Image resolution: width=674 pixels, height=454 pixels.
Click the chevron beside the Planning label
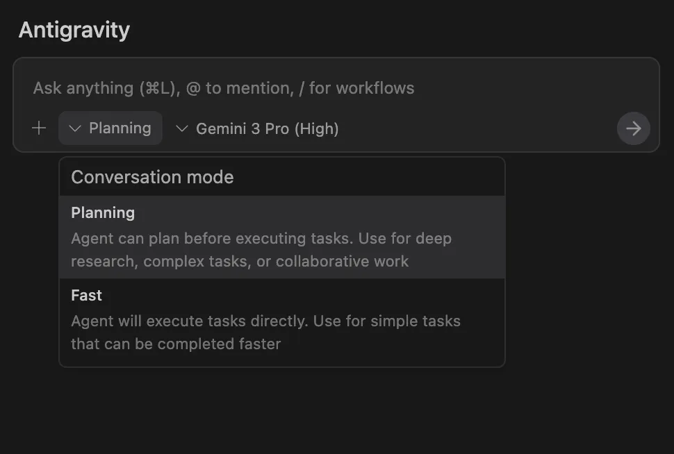pyautogui.click(x=76, y=128)
